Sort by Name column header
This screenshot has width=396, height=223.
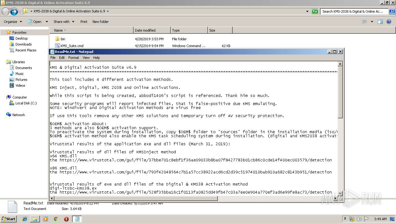(x=91, y=30)
